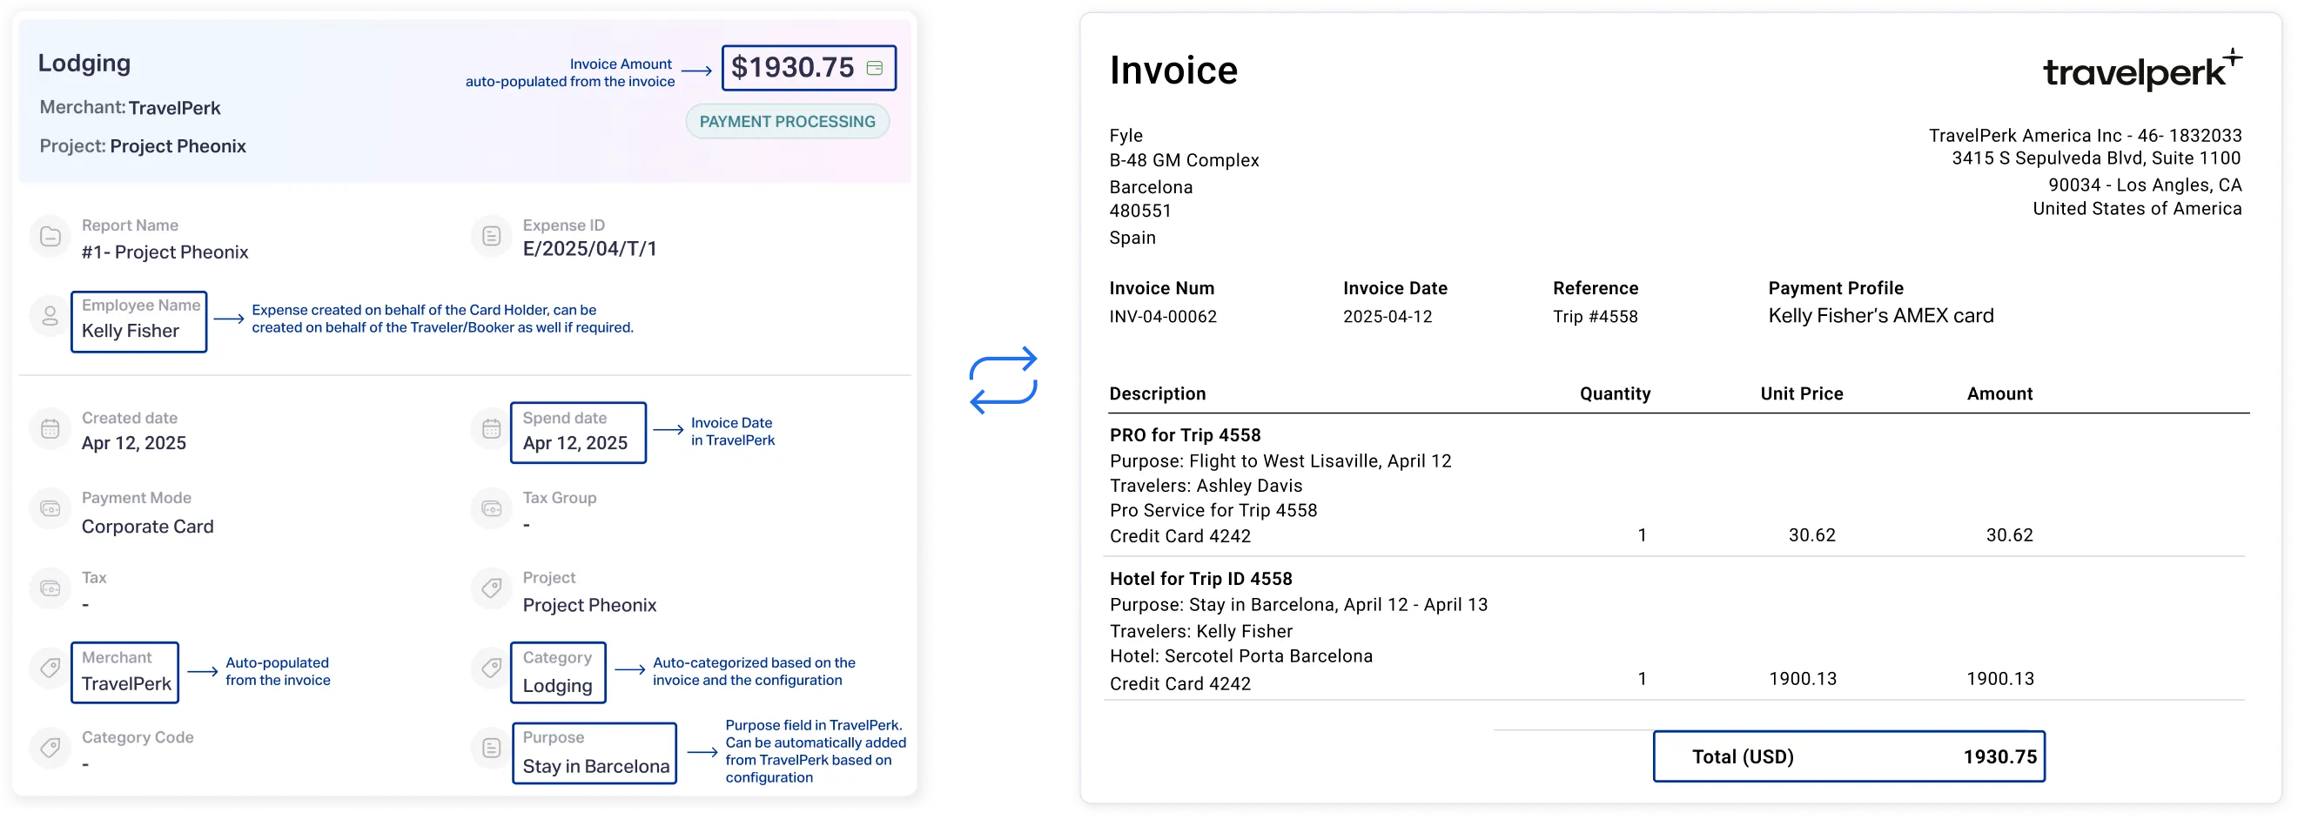Click the employee name Kelly Fisher
The width and height of the screenshot is (2298, 833).
pyautogui.click(x=131, y=331)
